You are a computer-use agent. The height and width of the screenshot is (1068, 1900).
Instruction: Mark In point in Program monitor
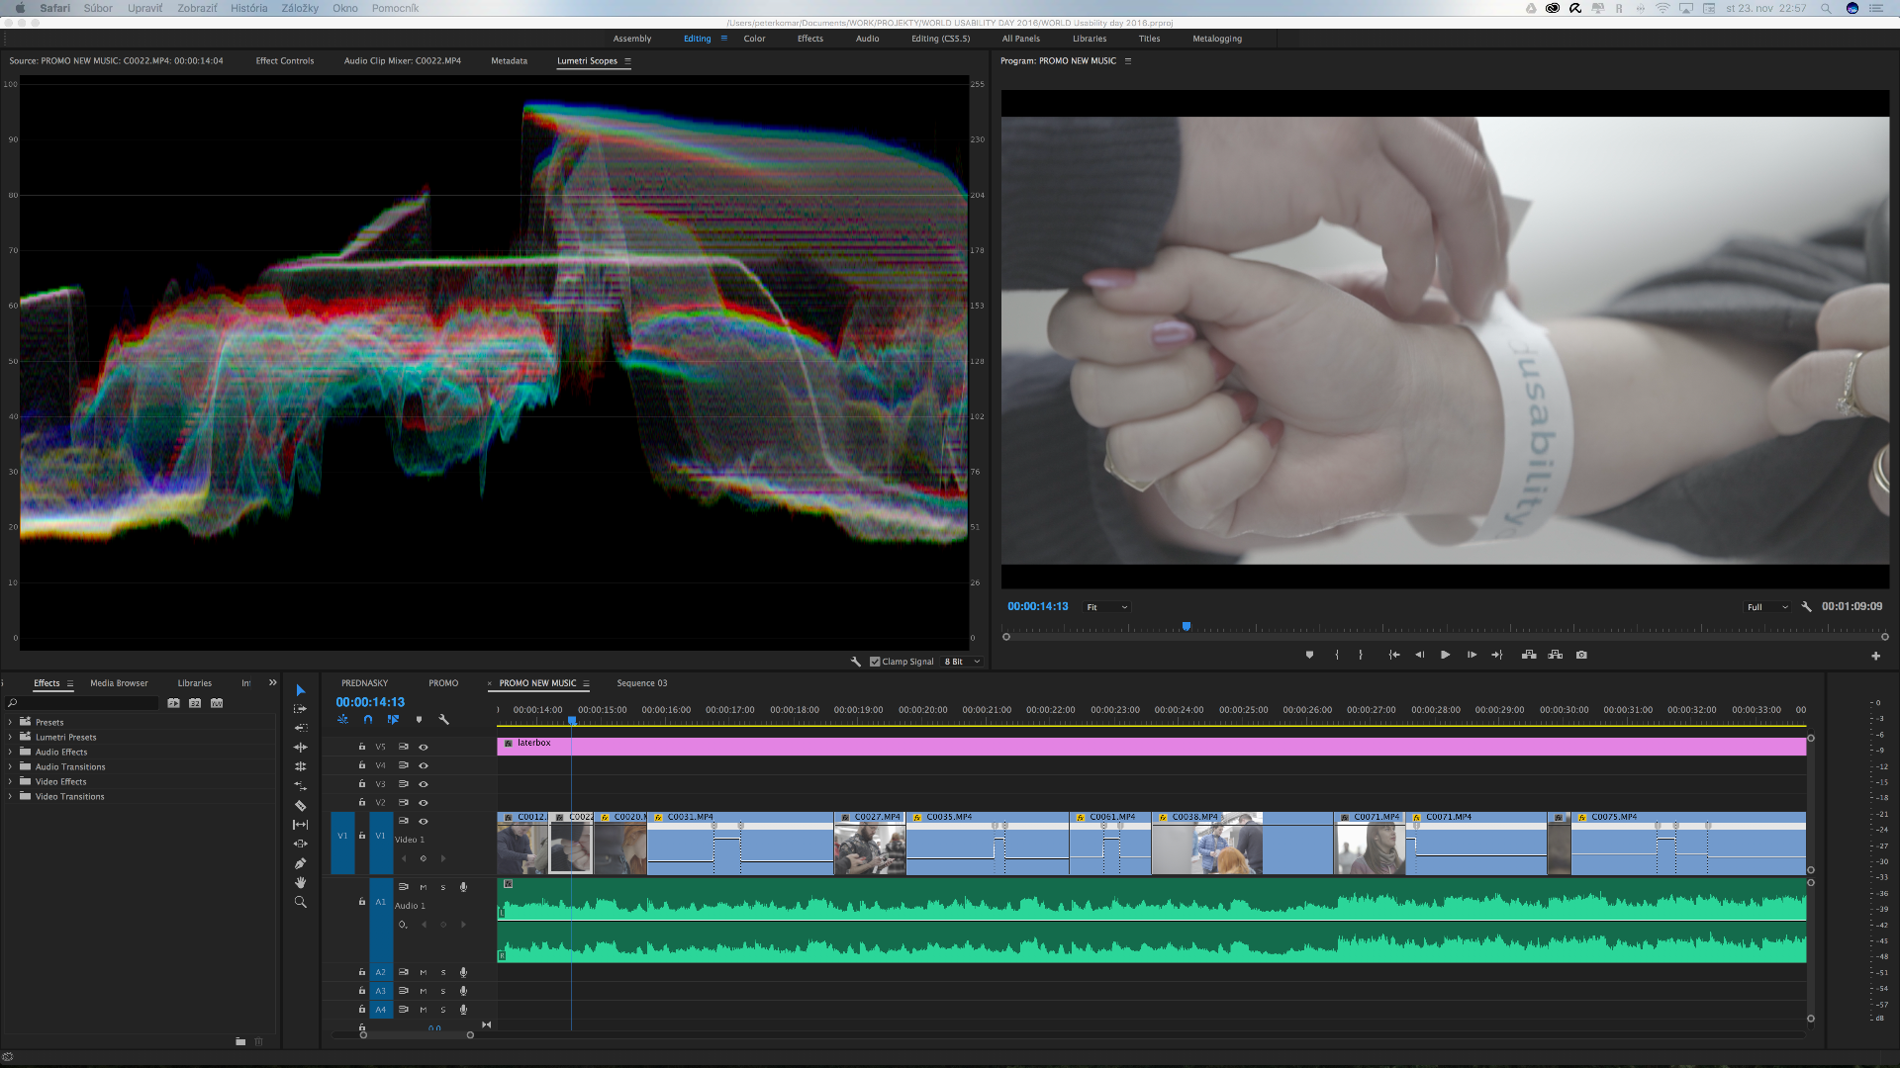click(x=1337, y=655)
